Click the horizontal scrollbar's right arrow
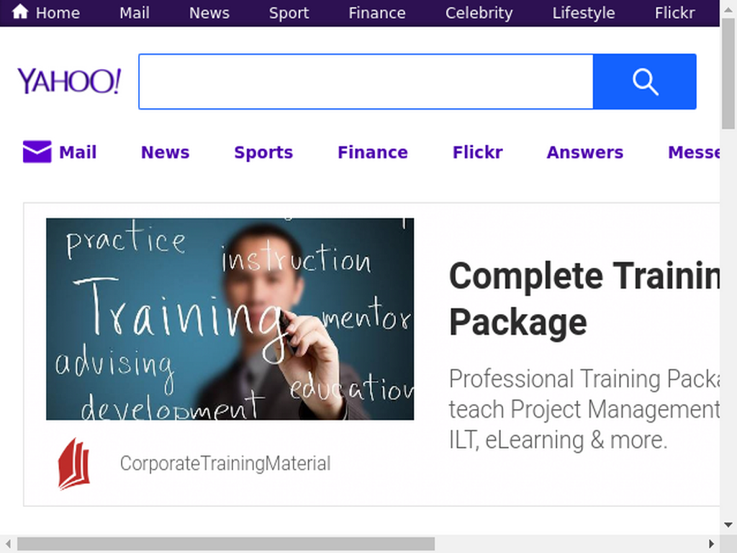737x553 pixels. [x=712, y=544]
